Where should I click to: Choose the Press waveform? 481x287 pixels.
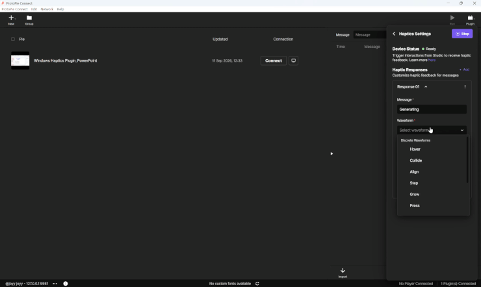click(x=415, y=206)
